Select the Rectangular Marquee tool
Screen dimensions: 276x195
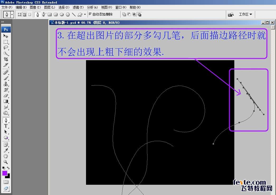tap(6, 42)
